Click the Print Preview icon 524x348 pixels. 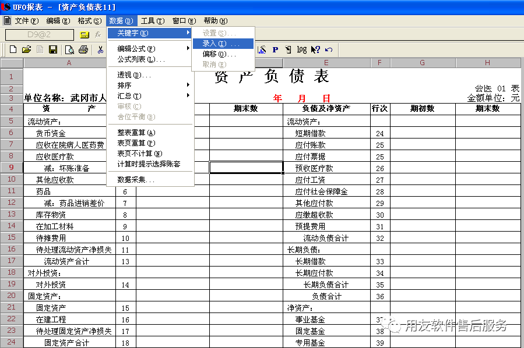coord(69,49)
